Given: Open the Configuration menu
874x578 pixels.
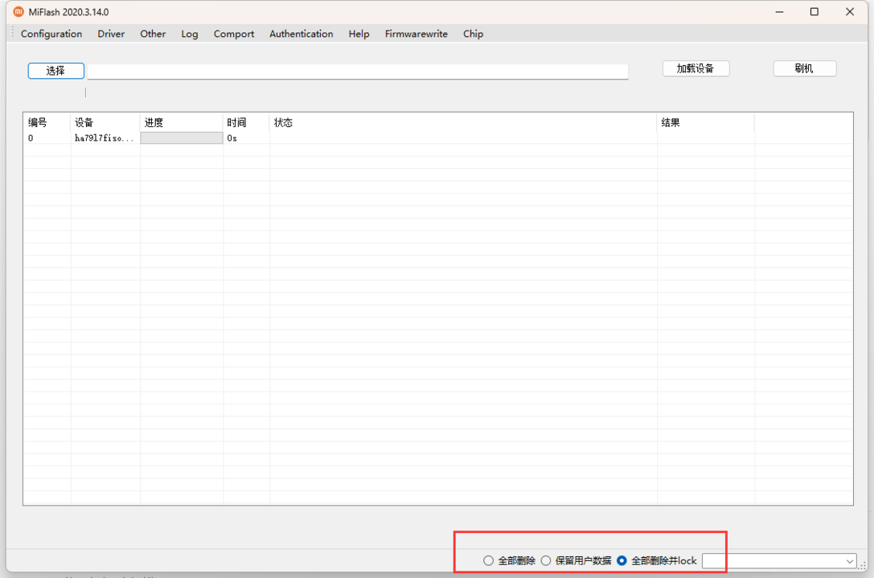Looking at the screenshot, I should click(x=51, y=34).
